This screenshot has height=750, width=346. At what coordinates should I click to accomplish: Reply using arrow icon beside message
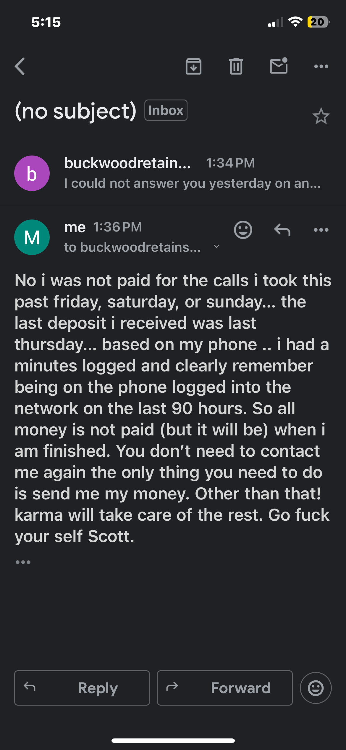point(282,230)
